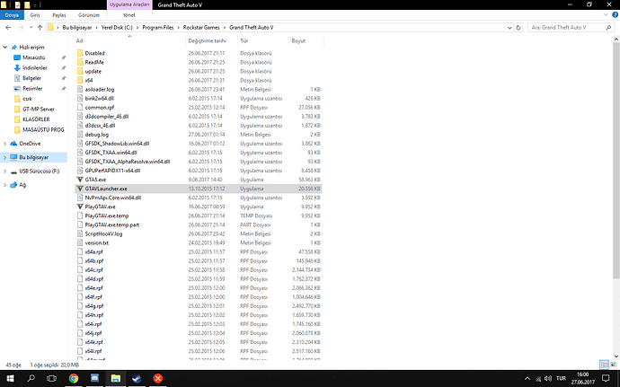Open recent locations dropdown arrow
Screen dimensions: 620x387
coord(31,27)
